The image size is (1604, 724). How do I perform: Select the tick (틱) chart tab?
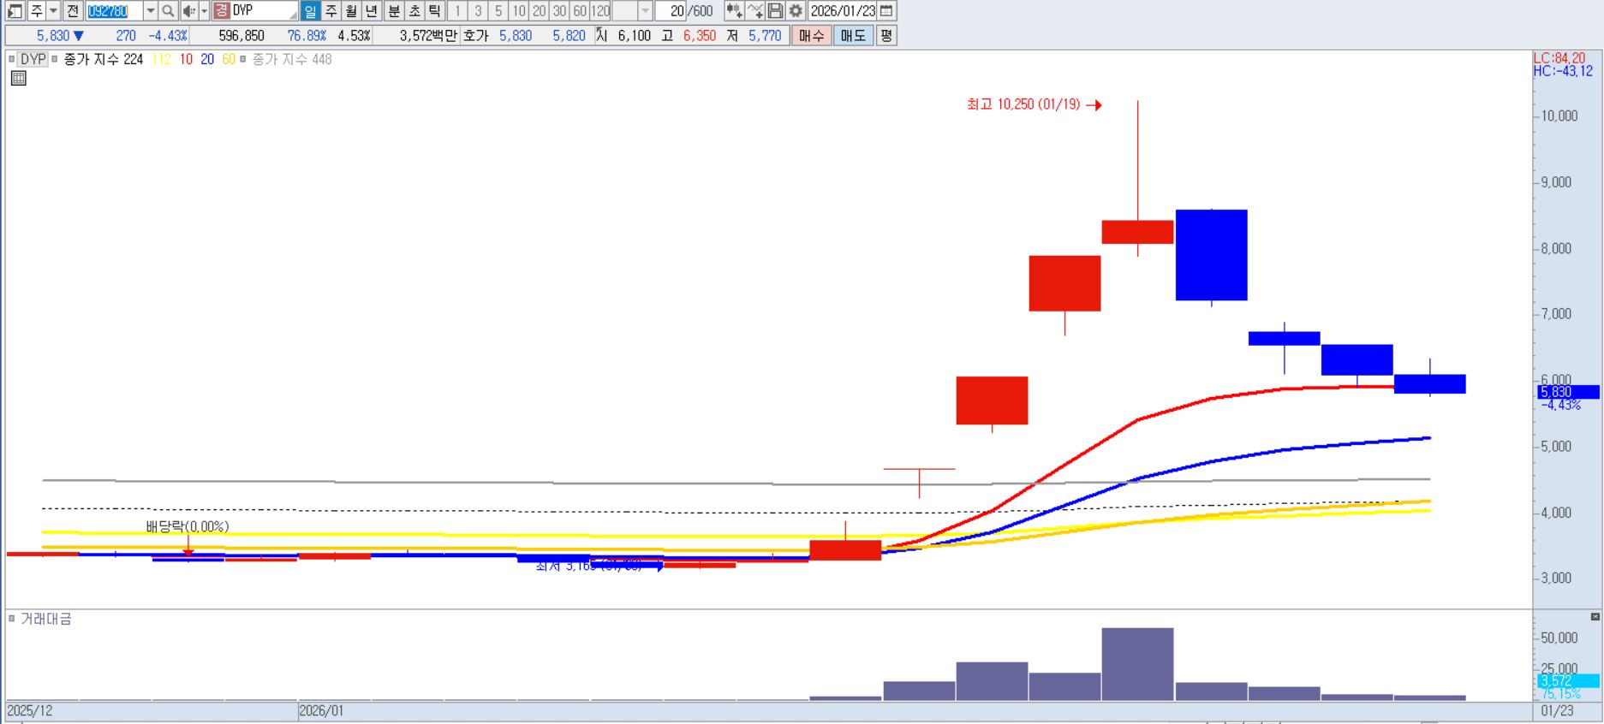click(434, 11)
